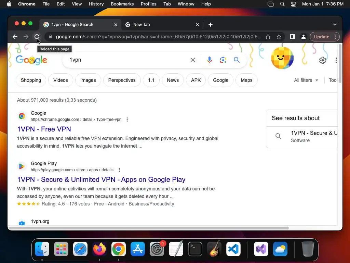Open a new tab with plus button
This screenshot has height=263, width=350.
pyautogui.click(x=210, y=25)
